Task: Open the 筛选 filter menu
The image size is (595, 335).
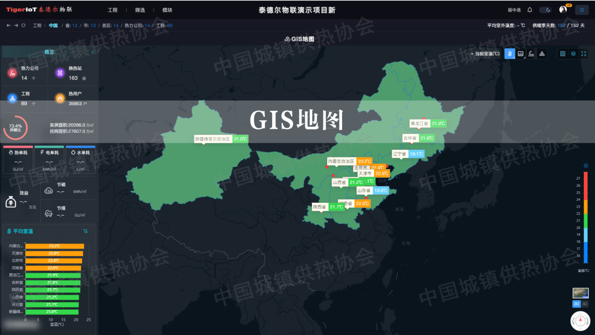Action: [140, 10]
